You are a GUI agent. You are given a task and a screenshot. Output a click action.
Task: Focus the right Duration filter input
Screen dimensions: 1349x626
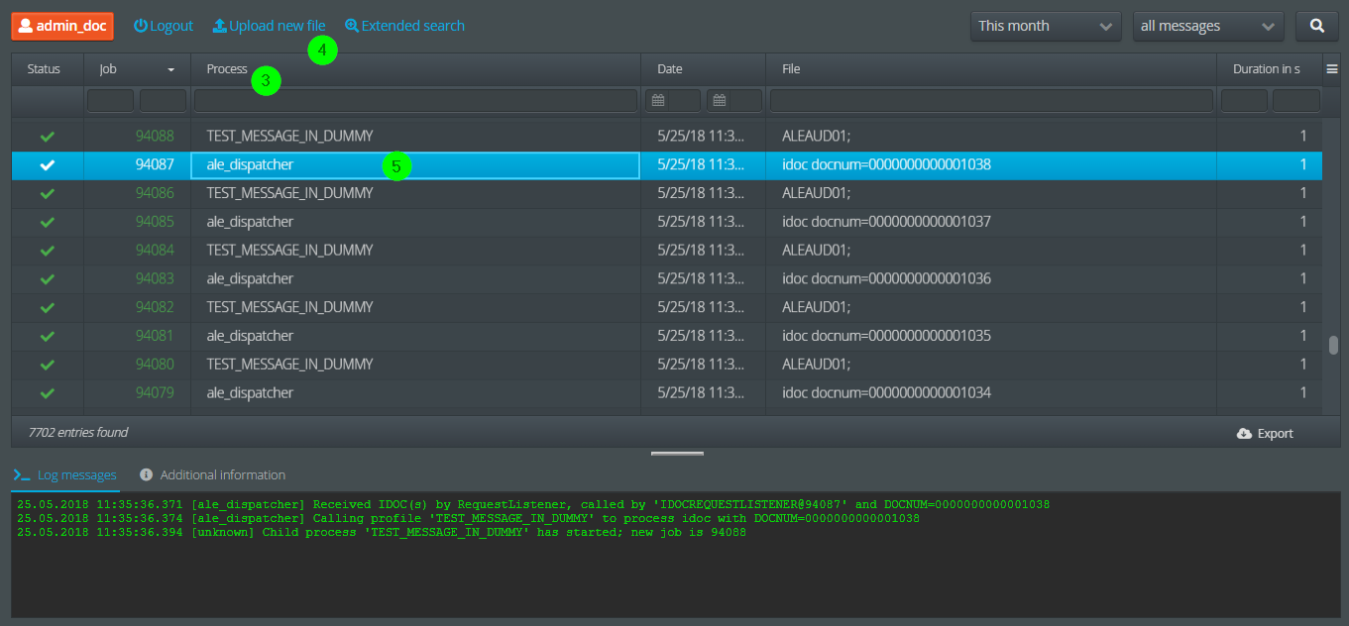(x=1296, y=100)
